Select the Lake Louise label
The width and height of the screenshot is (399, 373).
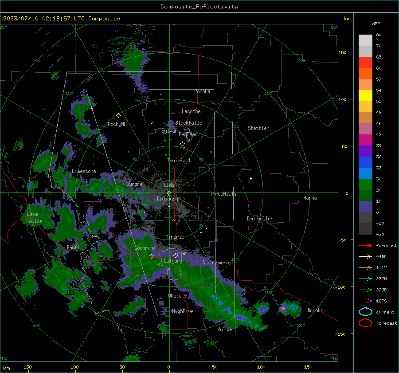click(x=34, y=218)
